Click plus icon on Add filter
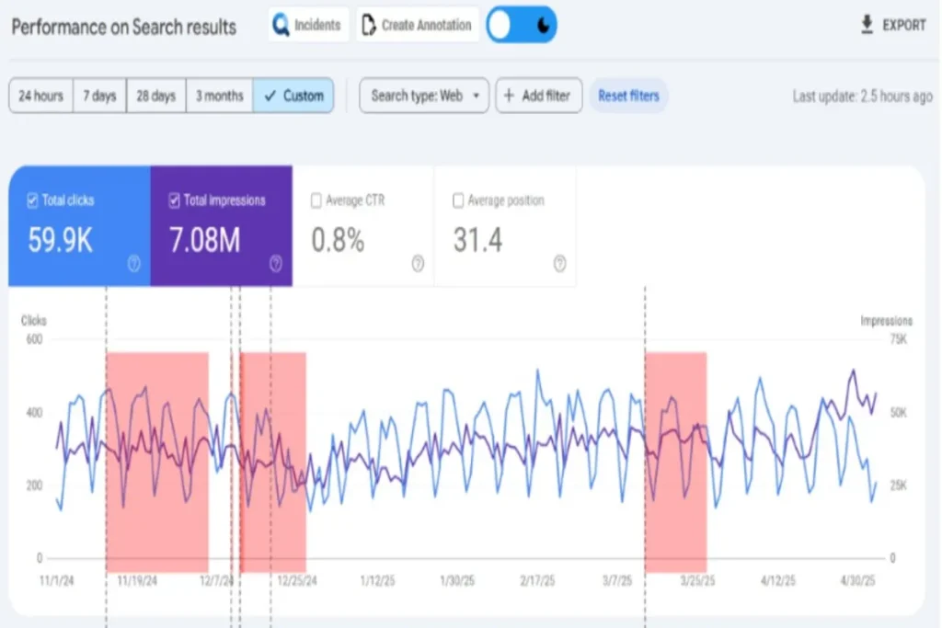 click(509, 96)
